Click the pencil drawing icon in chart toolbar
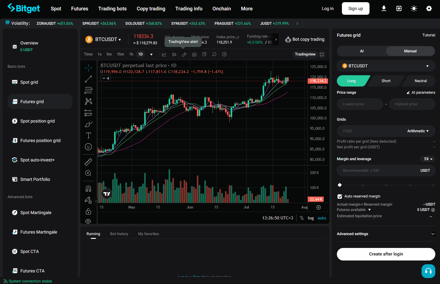Screen dimensions: 440x284 [x=184, y=54]
